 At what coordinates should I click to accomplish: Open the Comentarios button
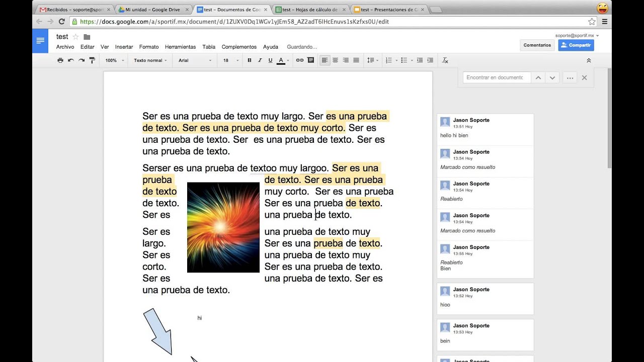[537, 45]
